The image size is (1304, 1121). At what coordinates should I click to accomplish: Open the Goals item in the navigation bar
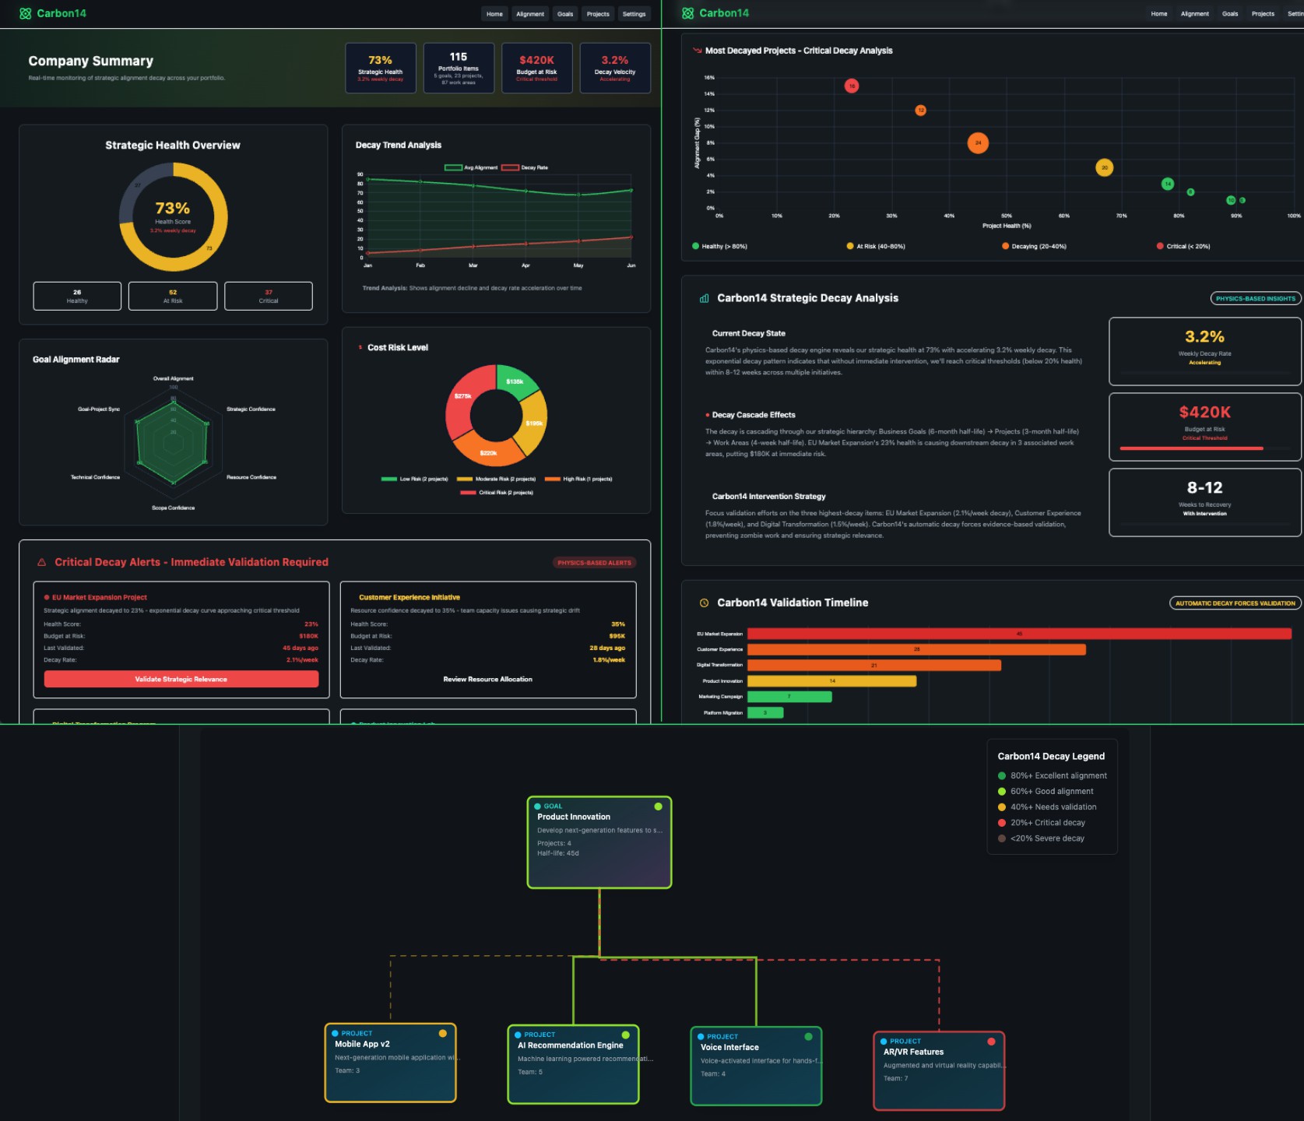tap(564, 13)
